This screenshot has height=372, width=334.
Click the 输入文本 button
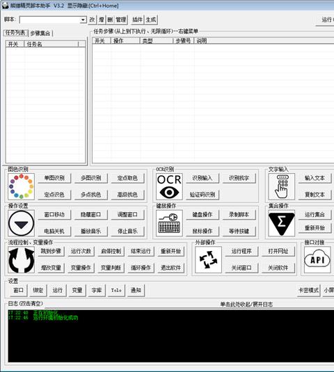pos(315,178)
